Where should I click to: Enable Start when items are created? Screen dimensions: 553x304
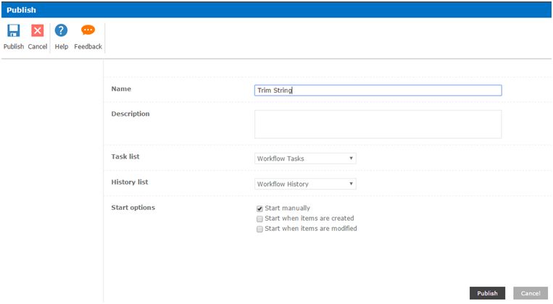(x=259, y=219)
